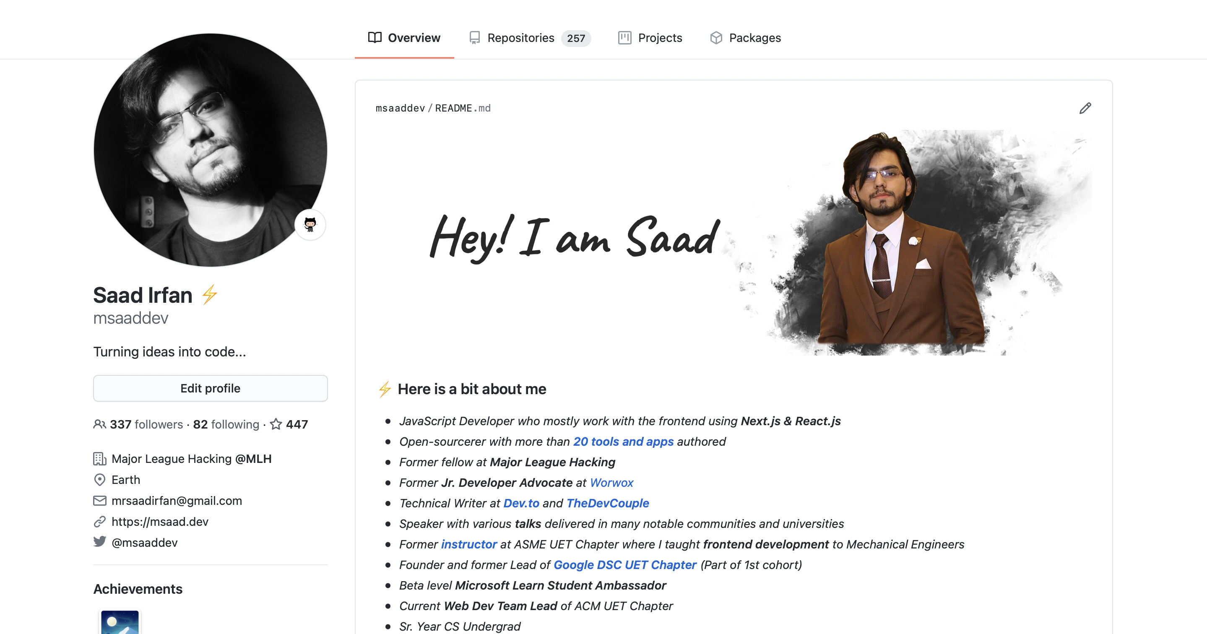Click the Repositories count badge 257
This screenshot has height=634, width=1207.
coord(576,38)
